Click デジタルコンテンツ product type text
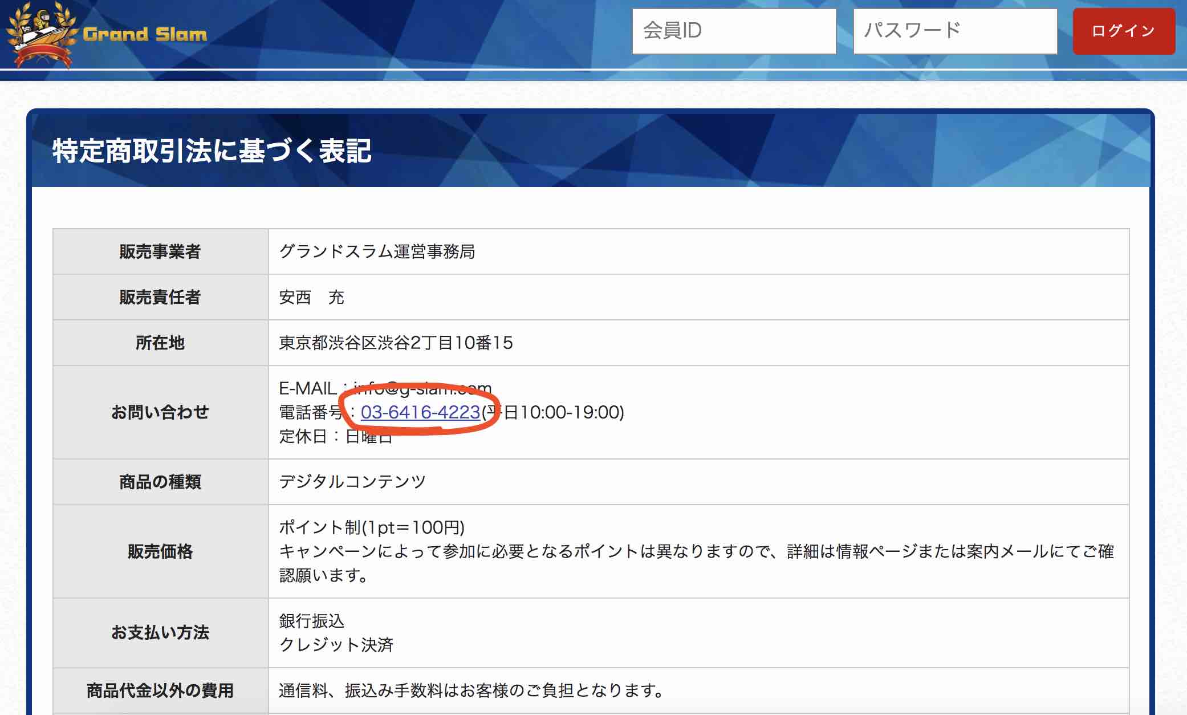The image size is (1187, 715). [x=352, y=482]
